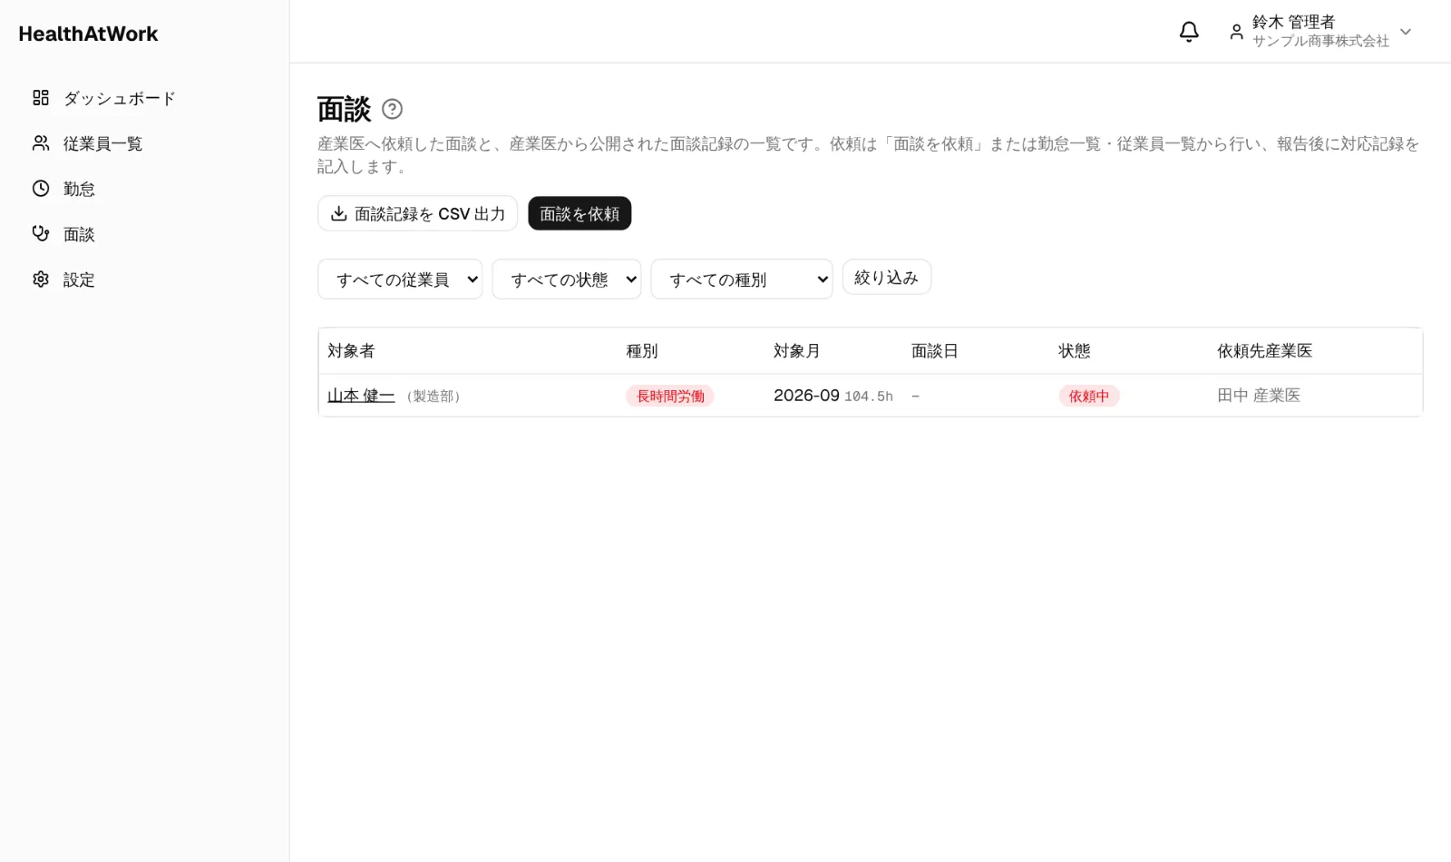Viewport: 1451px width, 862px height.
Task: Click the 面談を依頼 button
Action: pyautogui.click(x=579, y=213)
